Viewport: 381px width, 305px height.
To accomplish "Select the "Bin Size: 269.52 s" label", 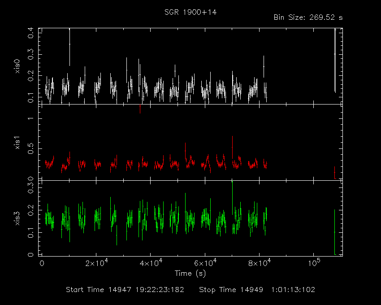I will tap(308, 17).
